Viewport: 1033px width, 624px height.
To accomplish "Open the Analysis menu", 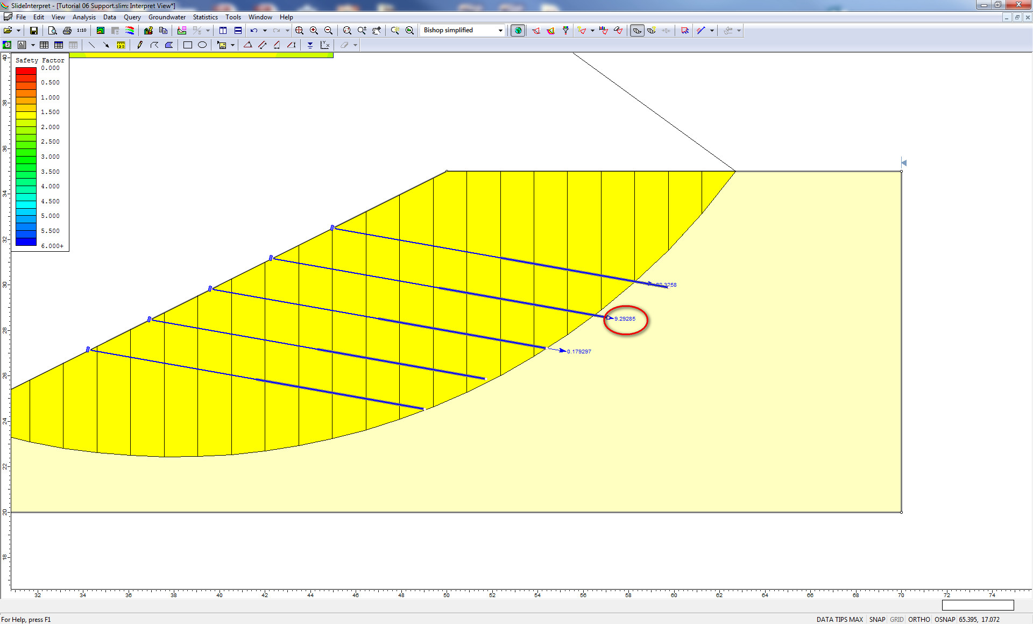I will pos(84,17).
